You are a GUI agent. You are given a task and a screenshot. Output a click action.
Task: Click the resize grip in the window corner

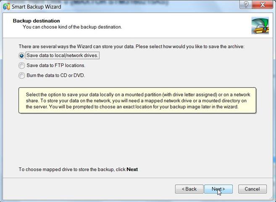click(x=271, y=198)
